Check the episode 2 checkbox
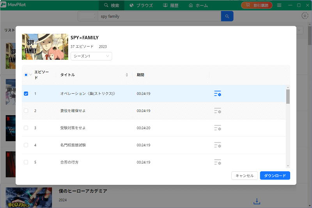Screen dimensions: 312x208 pyautogui.click(x=26, y=111)
